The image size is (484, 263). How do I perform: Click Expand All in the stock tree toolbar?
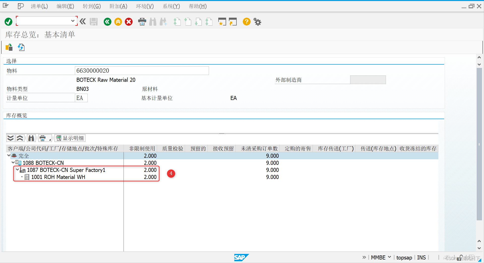[11, 138]
